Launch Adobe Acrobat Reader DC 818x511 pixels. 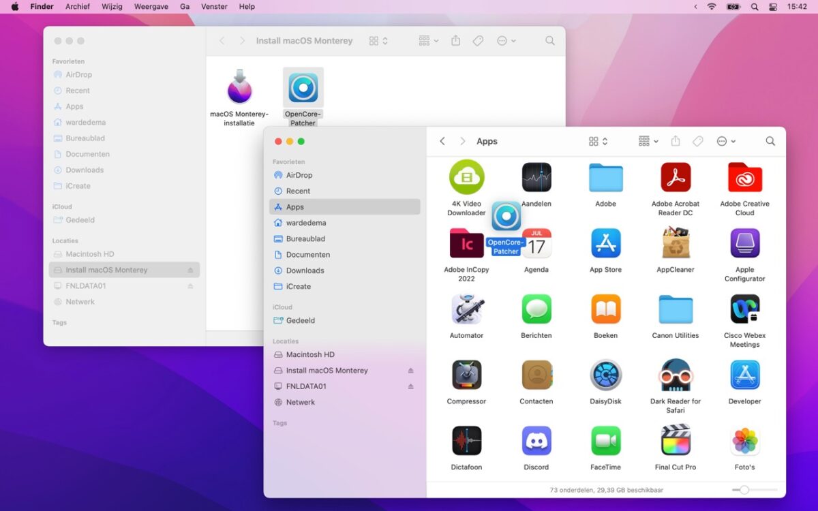coord(675,177)
